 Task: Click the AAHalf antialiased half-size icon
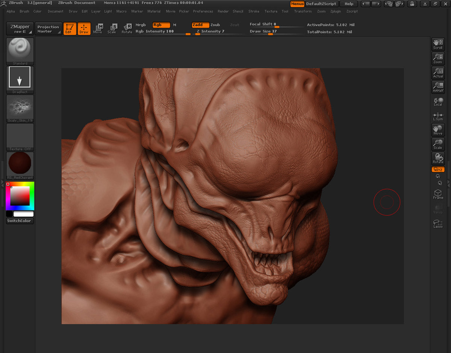point(438,87)
